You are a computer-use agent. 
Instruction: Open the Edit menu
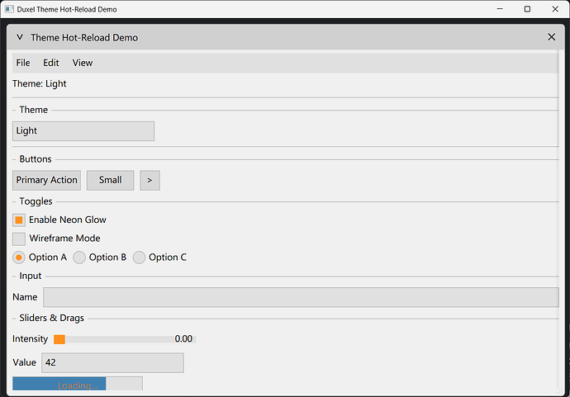pyautogui.click(x=51, y=63)
